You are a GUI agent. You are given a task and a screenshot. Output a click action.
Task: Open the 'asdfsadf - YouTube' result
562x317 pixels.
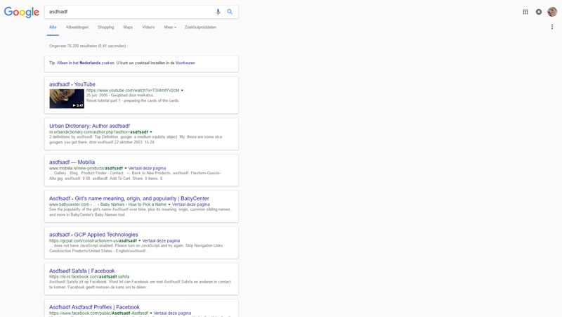[x=72, y=84]
